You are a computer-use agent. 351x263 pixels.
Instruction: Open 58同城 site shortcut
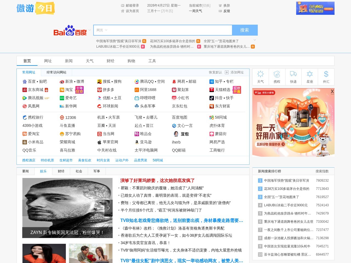[x=218, y=117]
